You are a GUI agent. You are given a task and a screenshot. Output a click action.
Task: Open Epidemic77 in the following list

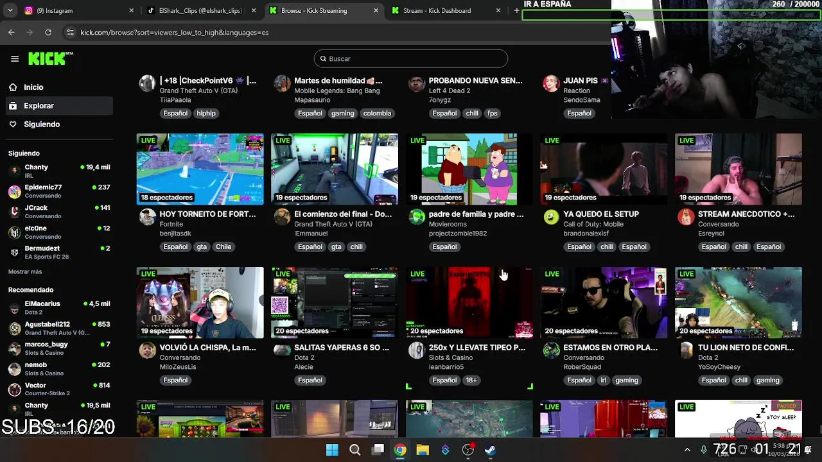[x=59, y=191]
